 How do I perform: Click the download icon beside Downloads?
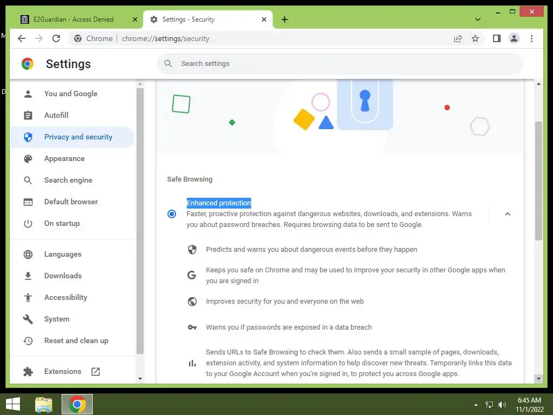click(x=28, y=276)
